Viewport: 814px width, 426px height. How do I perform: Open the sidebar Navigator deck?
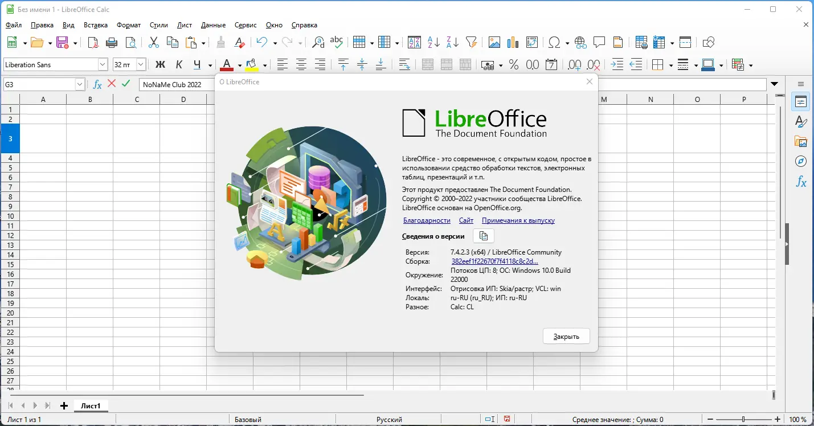[x=801, y=161]
